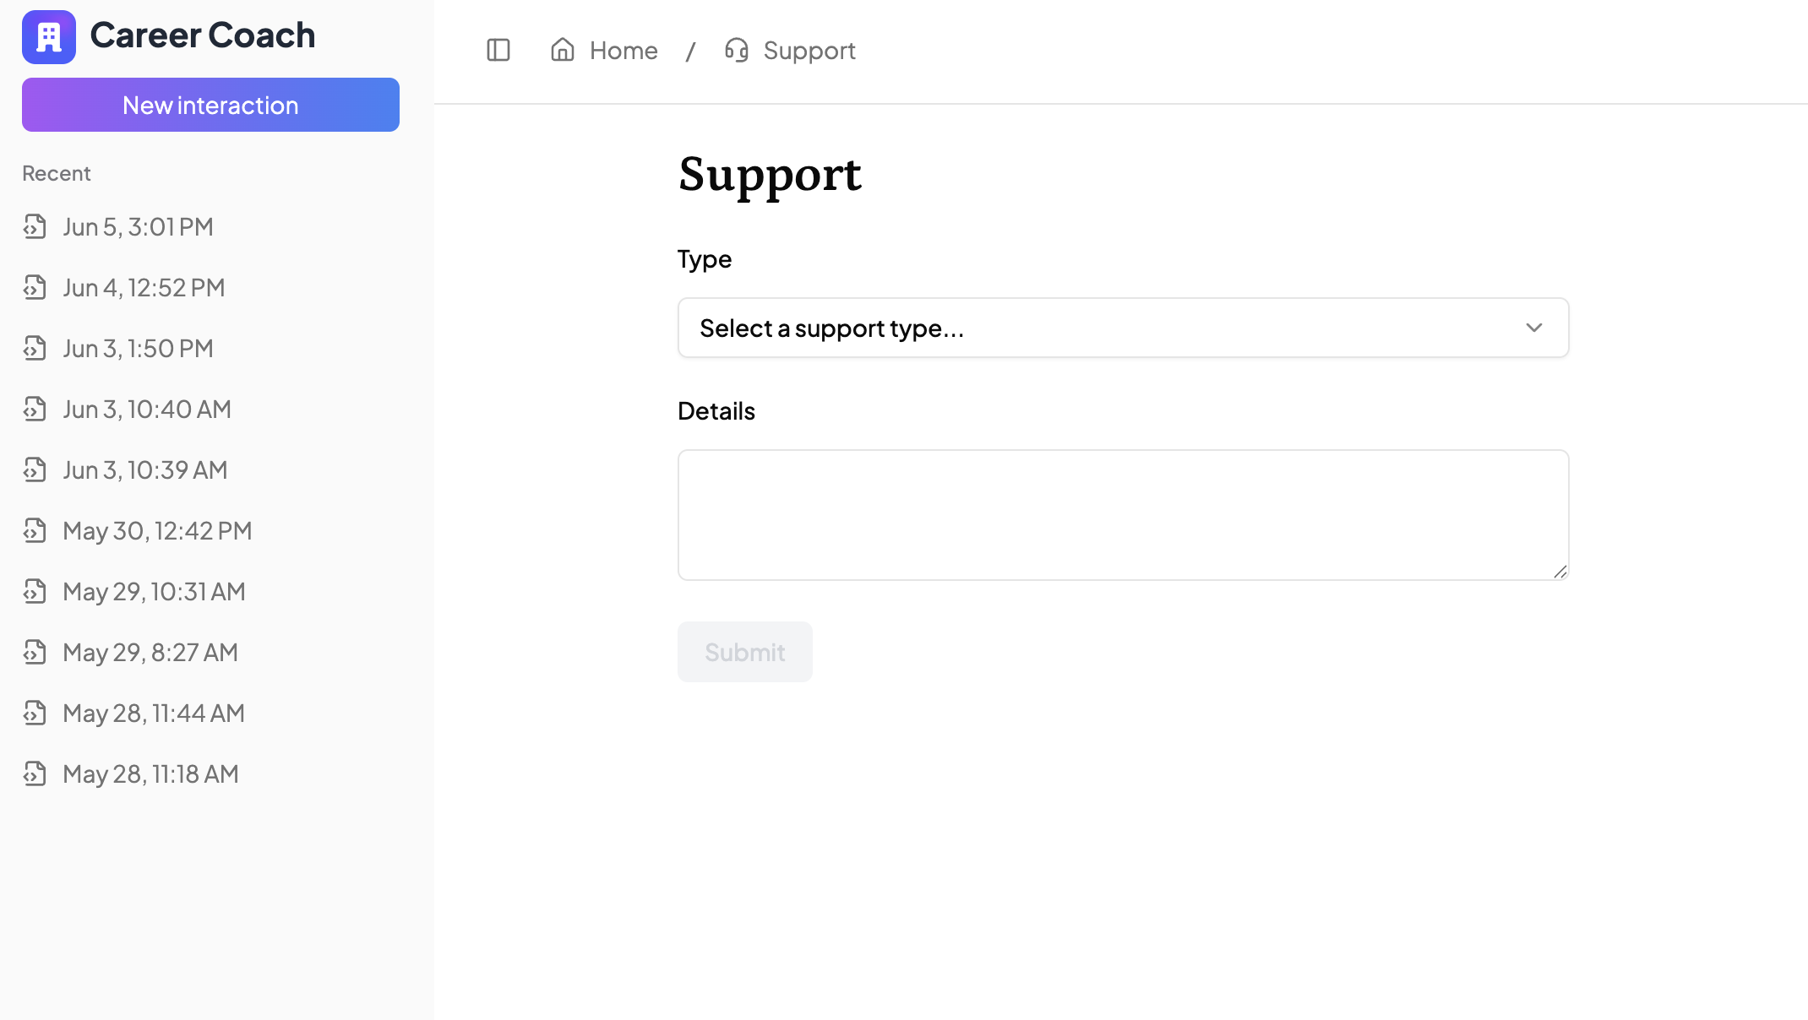The image size is (1808, 1020).
Task: Click file icon beside Jun 4, 12:52 PM
Action: (35, 288)
